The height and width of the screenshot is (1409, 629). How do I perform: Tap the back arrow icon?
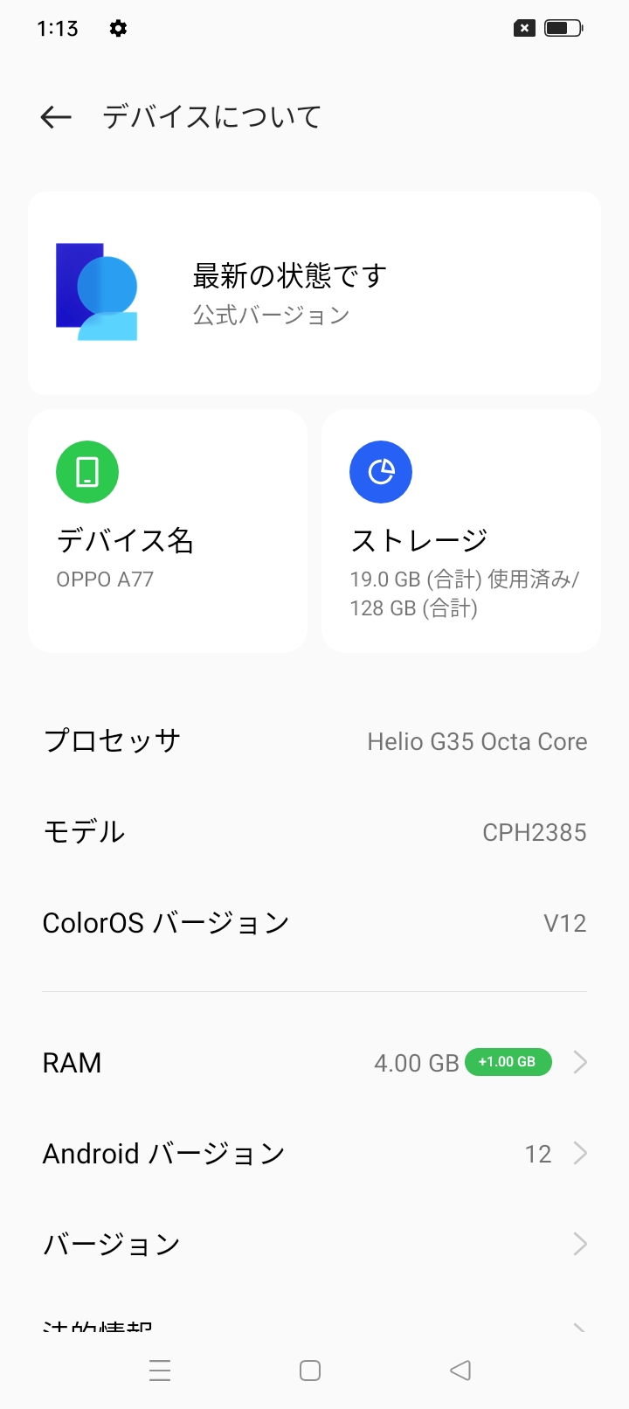[56, 117]
